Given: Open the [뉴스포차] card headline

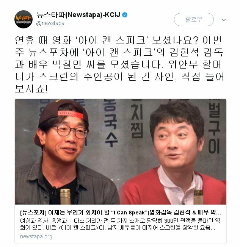Looking at the screenshot, I should click(x=121, y=213).
